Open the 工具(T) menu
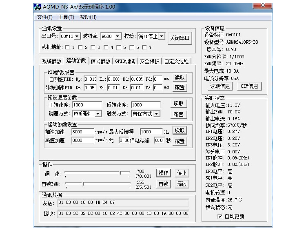The image size is (306, 230). click(x=66, y=17)
